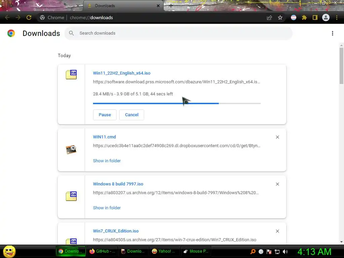Remove Windows 8 build 7997.iso from list
The image size is (344, 258).
pyautogui.click(x=277, y=184)
